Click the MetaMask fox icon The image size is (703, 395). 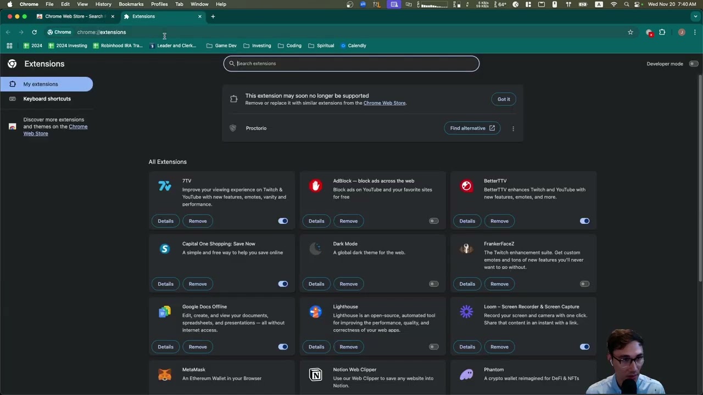(165, 375)
